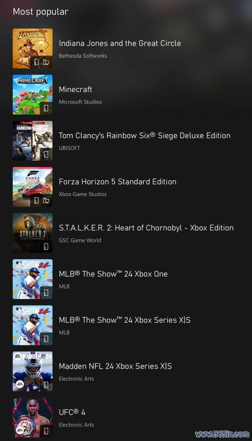Click the EA logo badge on UFC 4 cover
The image size is (252, 441).
pos(20,430)
